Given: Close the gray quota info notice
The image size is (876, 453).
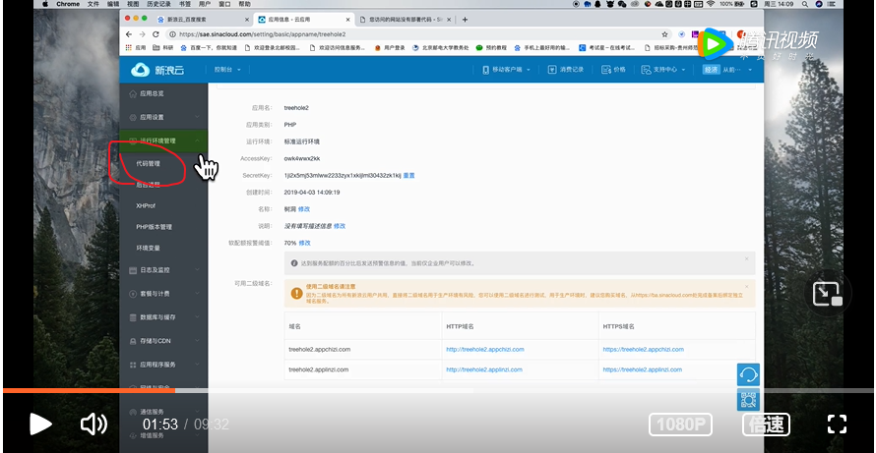Looking at the screenshot, I should point(746,258).
